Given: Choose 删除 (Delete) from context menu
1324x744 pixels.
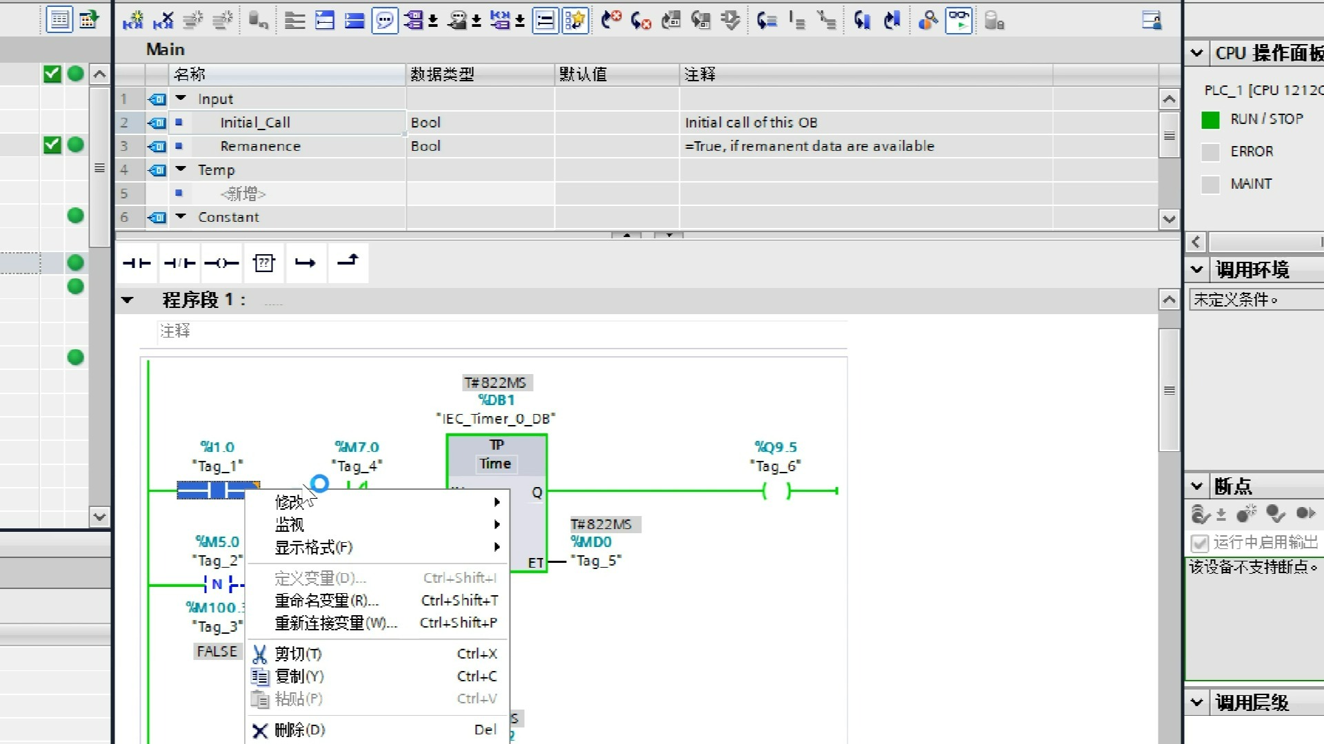Looking at the screenshot, I should (x=299, y=730).
